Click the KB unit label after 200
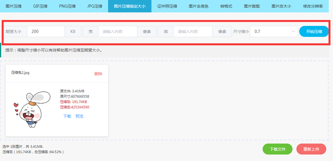The width and height of the screenshot is (333, 161). pyautogui.click(x=73, y=32)
